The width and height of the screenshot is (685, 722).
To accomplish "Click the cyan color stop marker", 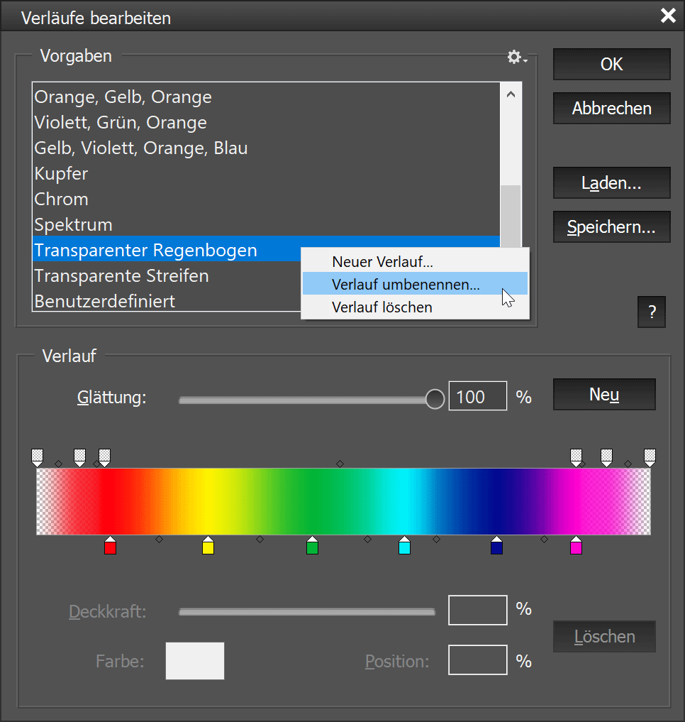I will (404, 547).
